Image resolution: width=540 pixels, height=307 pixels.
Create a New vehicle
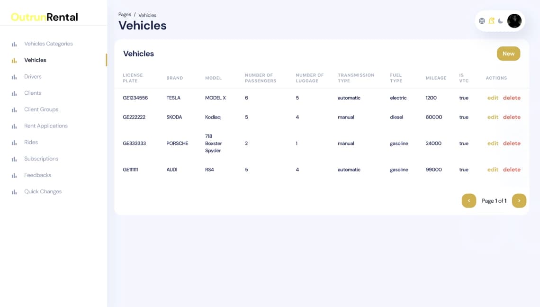[508, 54]
